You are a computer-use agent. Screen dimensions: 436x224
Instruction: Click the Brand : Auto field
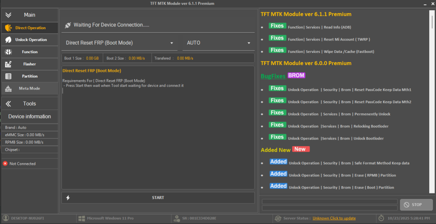pyautogui.click(x=30, y=127)
